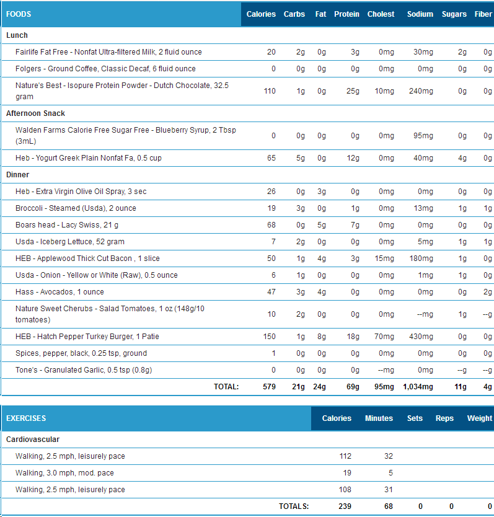Click the 32 minutes walking value
494x517 pixels.
(389, 456)
